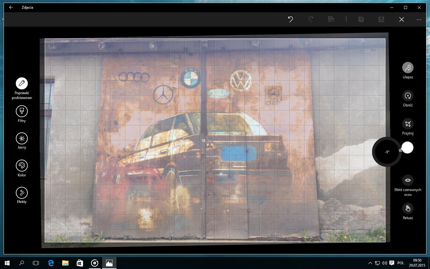
Task: Open the Kolor adjustments
Action: [x=22, y=168]
